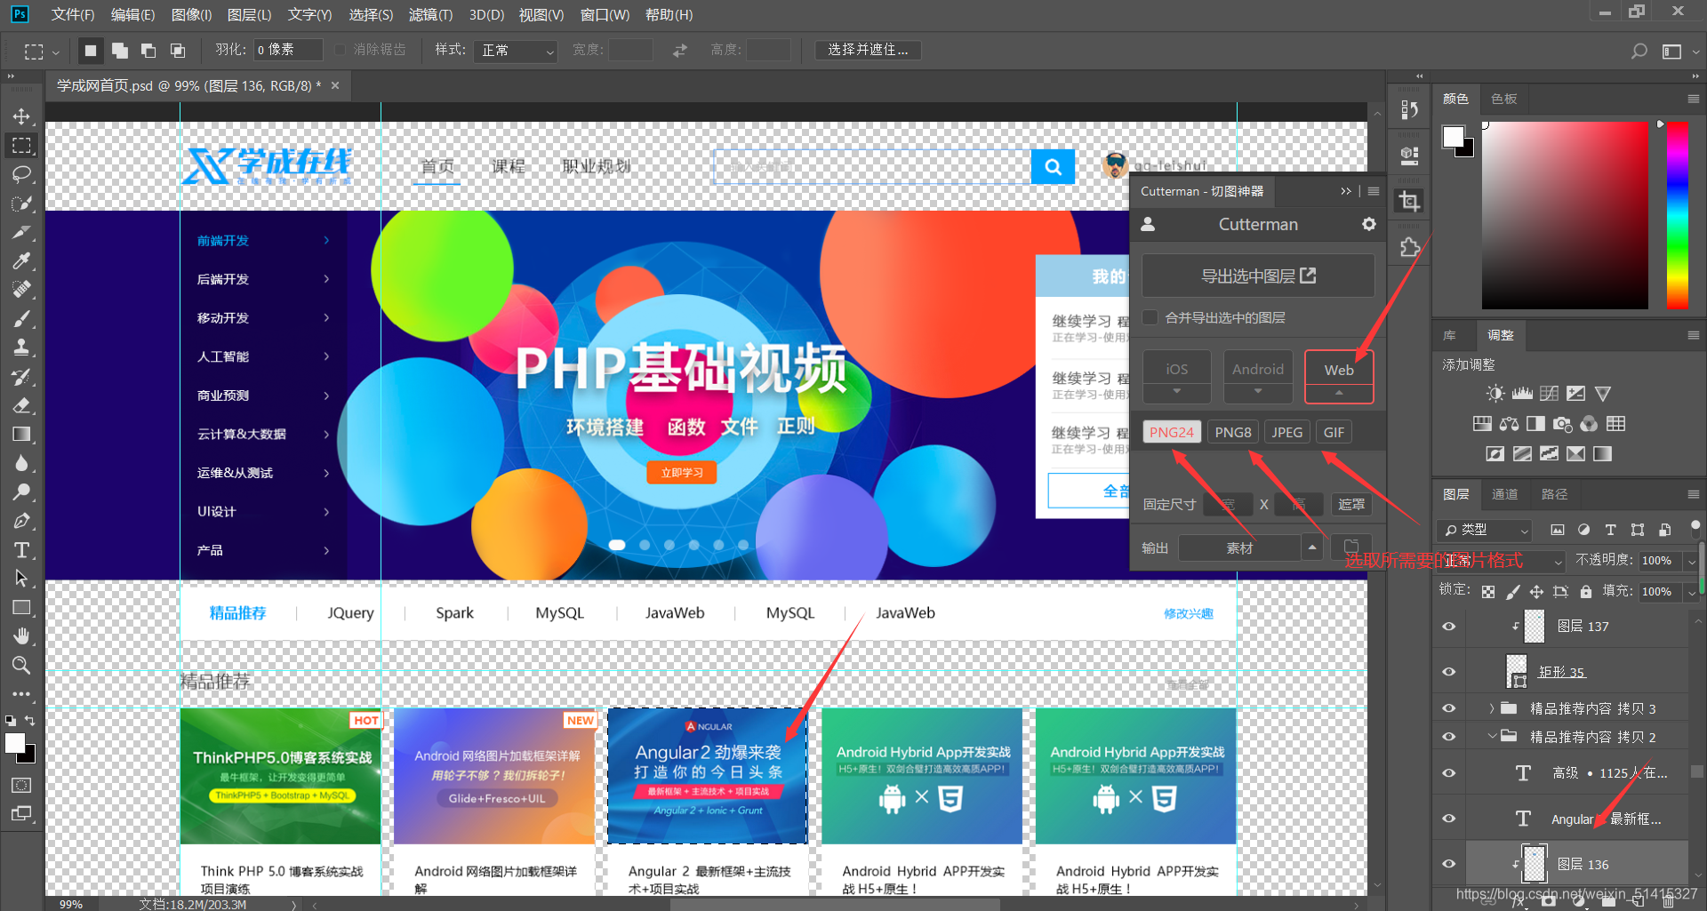Screen dimensions: 1707x911
Task: Open the layer filter 类型 dropdown
Action: (1484, 530)
